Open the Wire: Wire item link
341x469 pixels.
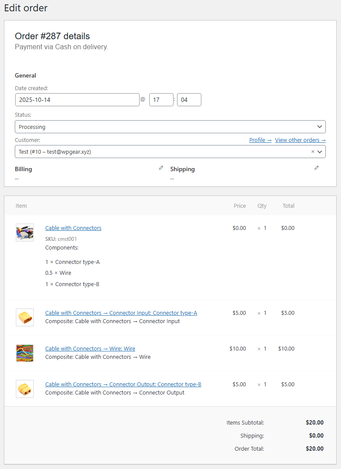tap(90, 348)
